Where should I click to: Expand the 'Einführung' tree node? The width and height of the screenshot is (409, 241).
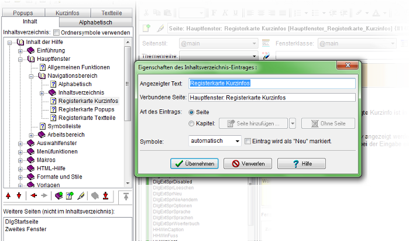(x=21, y=51)
